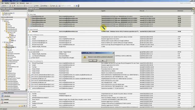The image size is (195, 110).
Task: Click the Trova toolbar button
Action: pos(53,6)
